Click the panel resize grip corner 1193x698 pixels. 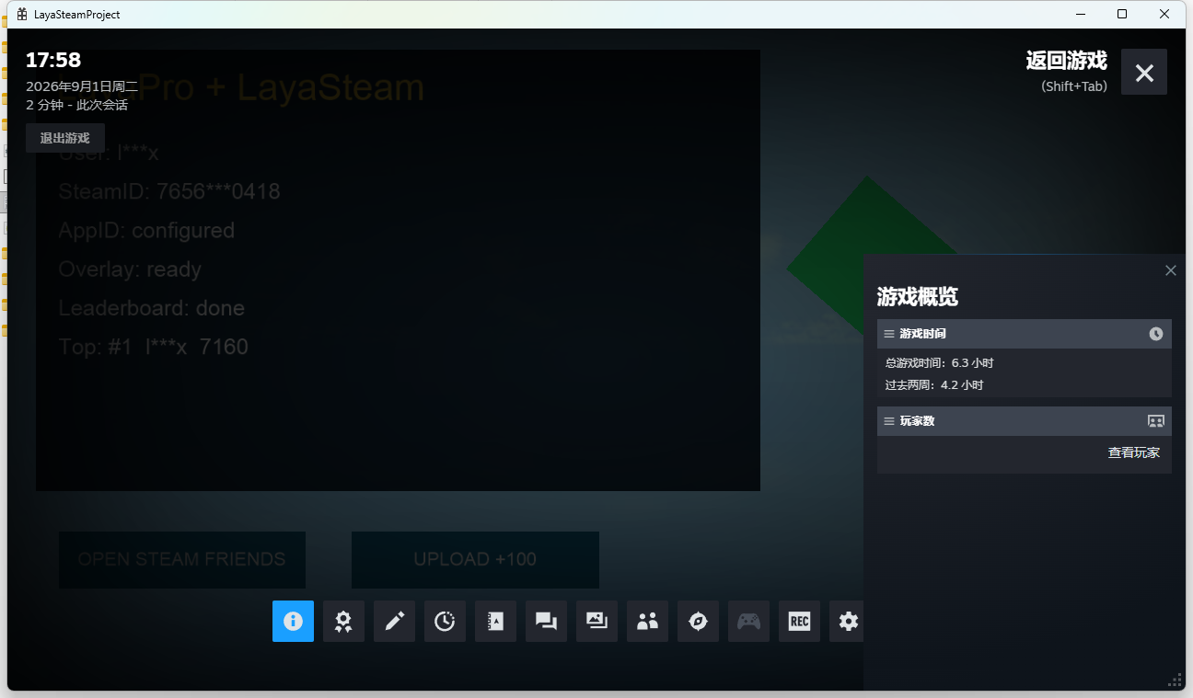tap(1175, 681)
